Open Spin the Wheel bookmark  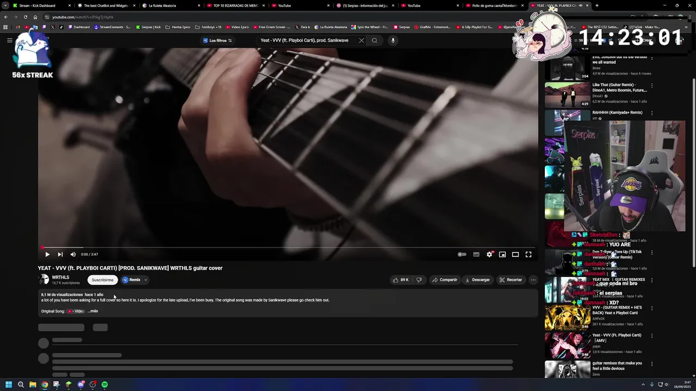pyautogui.click(x=370, y=27)
